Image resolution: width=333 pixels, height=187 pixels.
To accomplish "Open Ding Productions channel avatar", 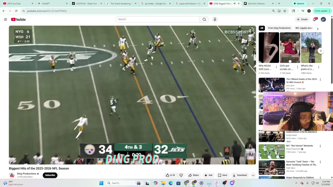I will (x=12, y=175).
